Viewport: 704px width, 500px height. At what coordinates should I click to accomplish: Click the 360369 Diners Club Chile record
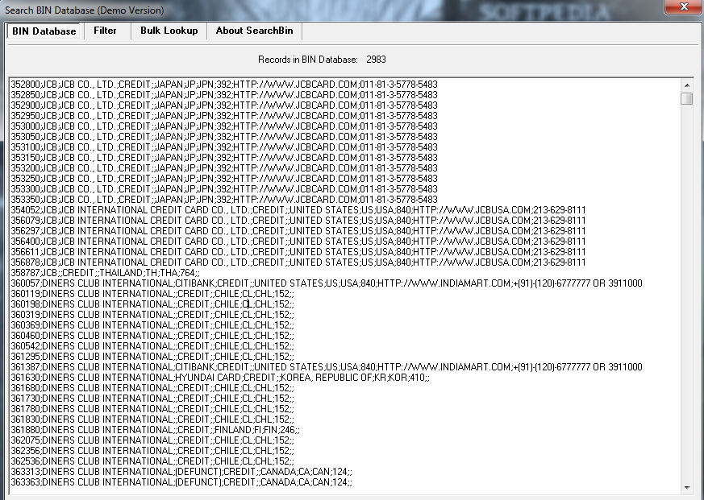152,325
